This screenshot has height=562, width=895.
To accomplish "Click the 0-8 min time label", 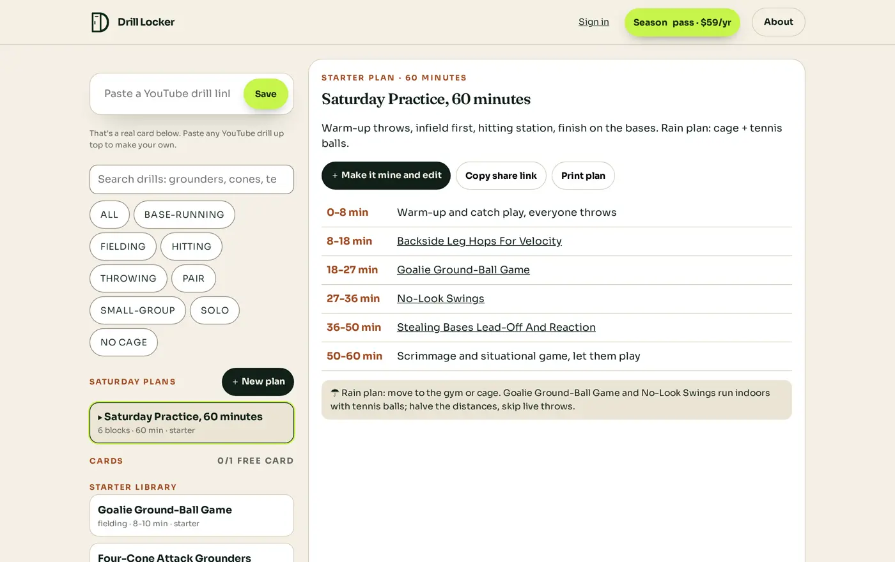I will [x=348, y=213].
